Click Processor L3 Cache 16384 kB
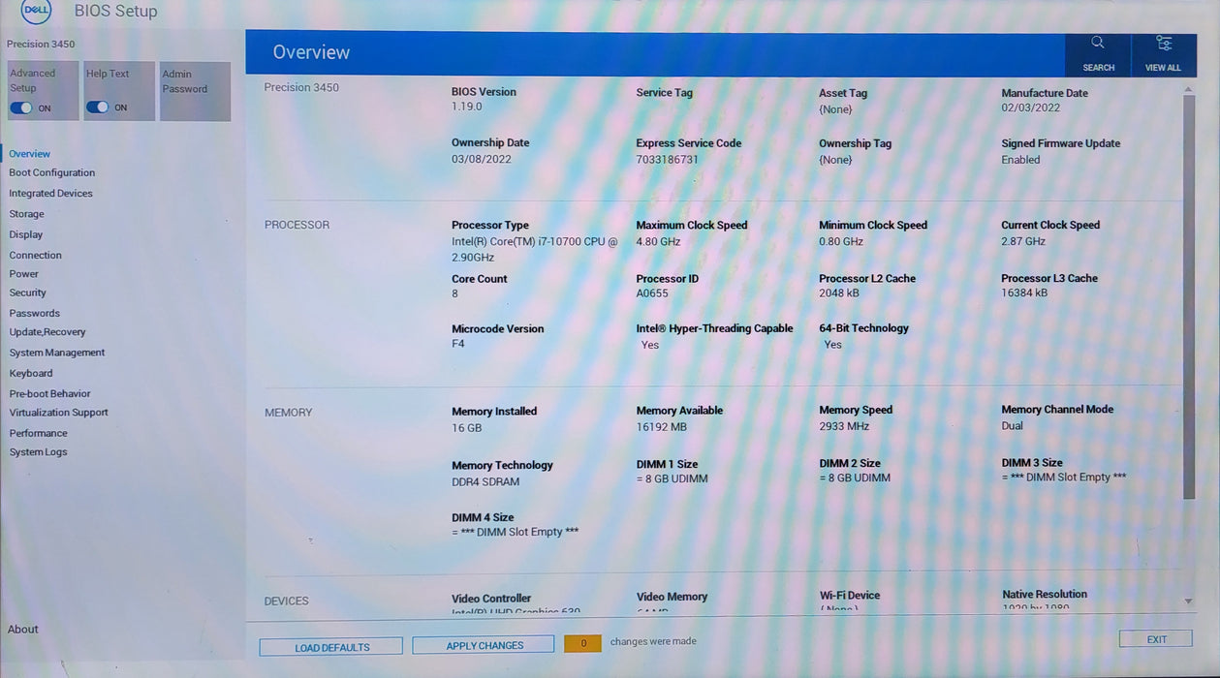Viewport: 1220px width, 678px height. pos(1024,293)
